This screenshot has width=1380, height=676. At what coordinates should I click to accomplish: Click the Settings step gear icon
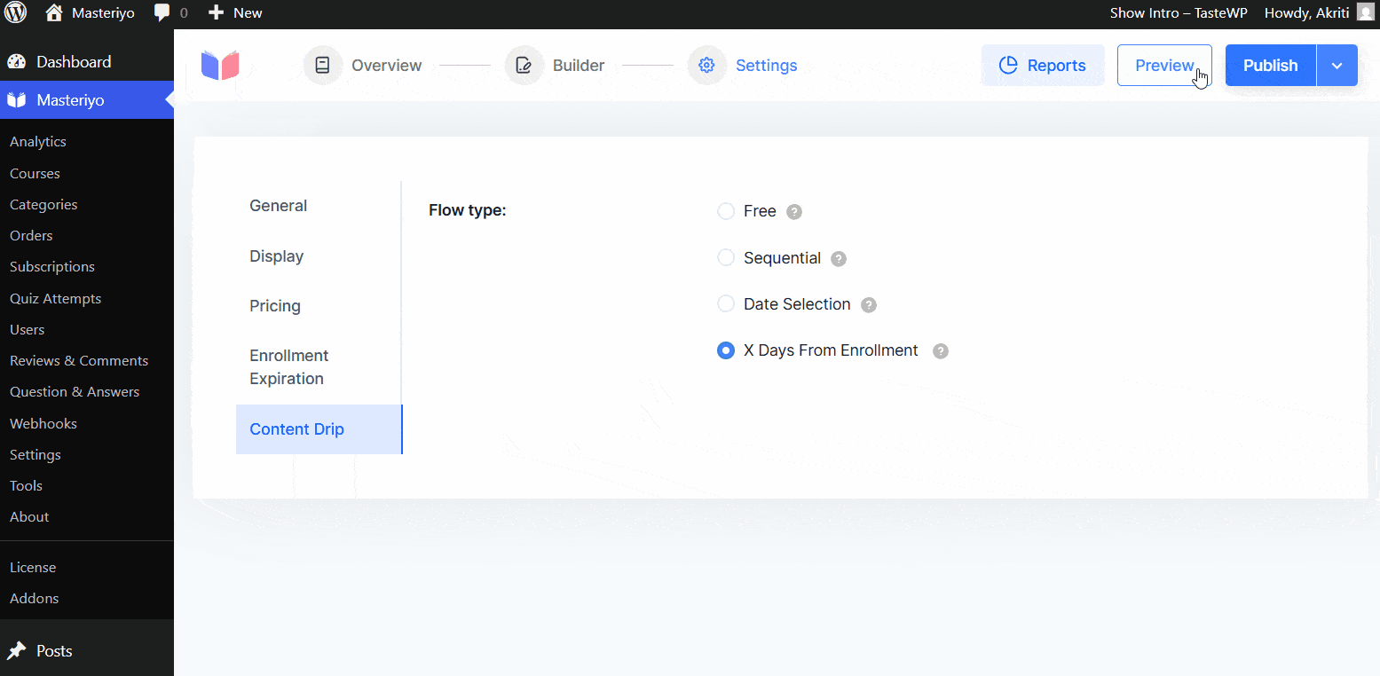[x=706, y=66]
